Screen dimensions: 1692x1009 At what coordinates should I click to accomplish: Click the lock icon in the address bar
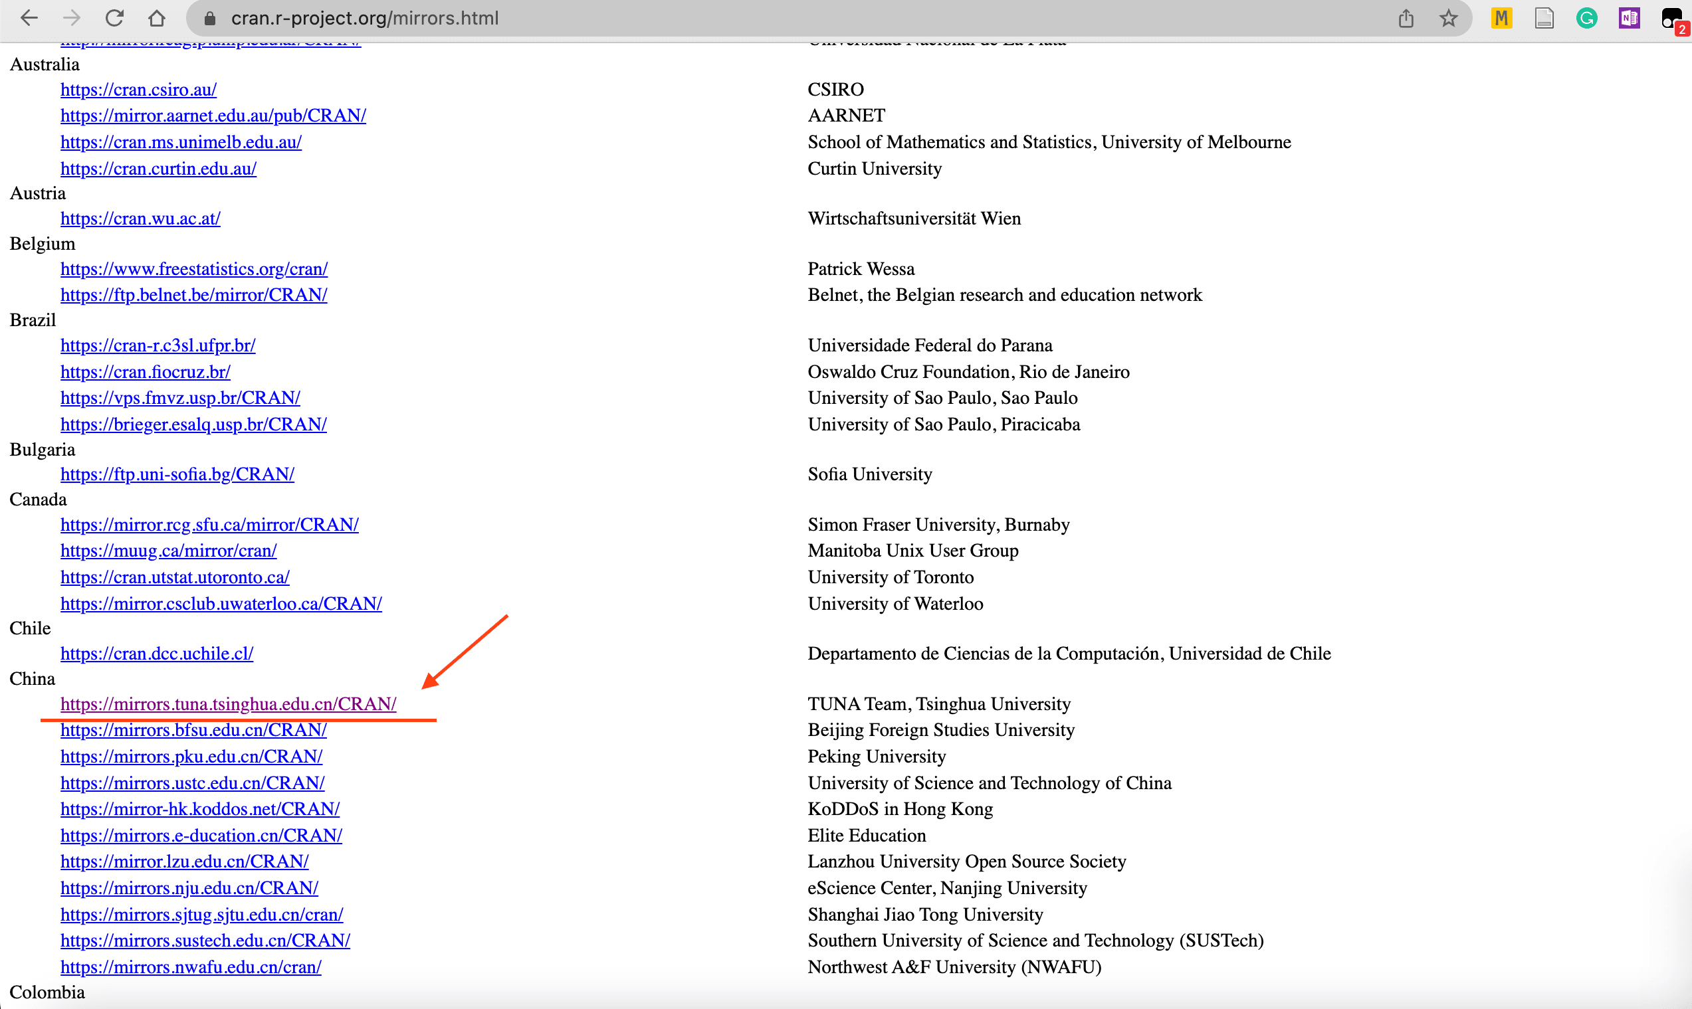pos(210,19)
